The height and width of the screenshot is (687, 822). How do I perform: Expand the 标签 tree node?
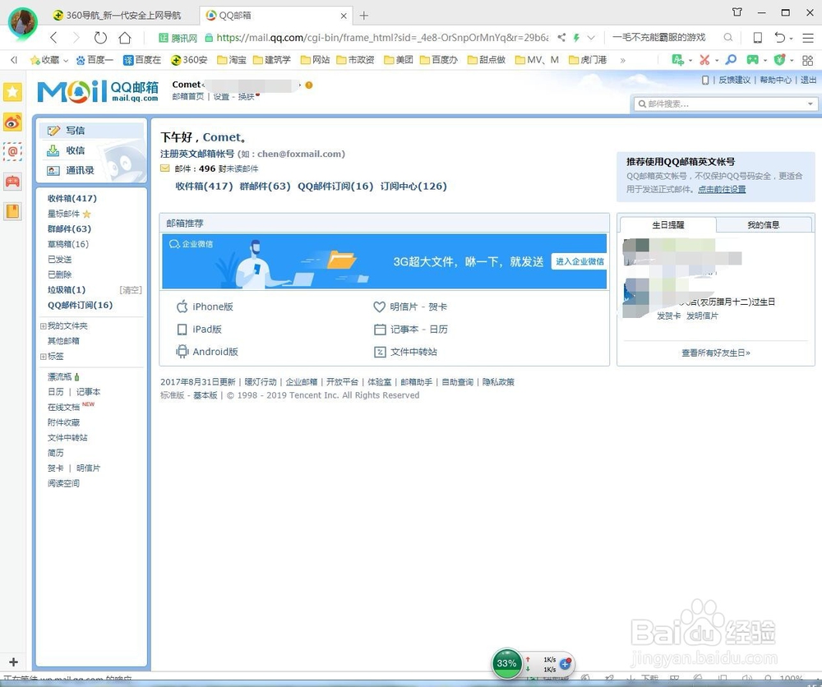(43, 357)
